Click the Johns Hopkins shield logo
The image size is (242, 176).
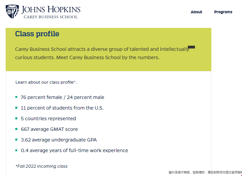(12, 11)
